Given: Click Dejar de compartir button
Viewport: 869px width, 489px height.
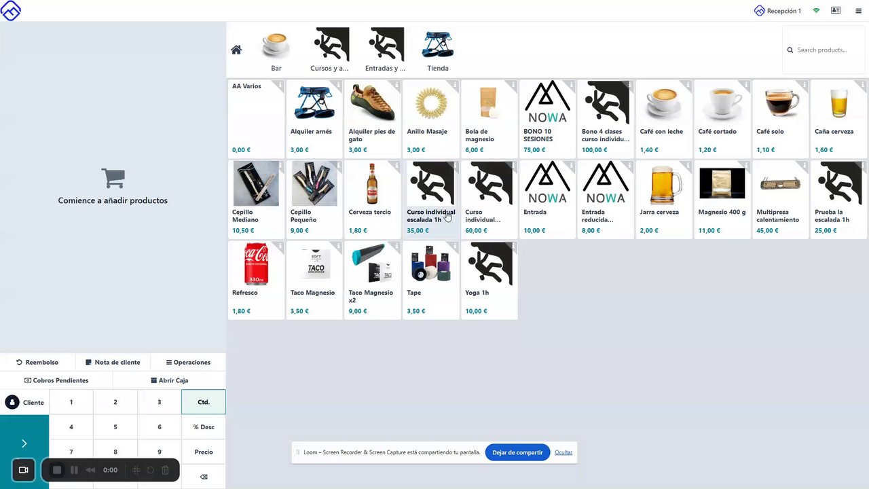Looking at the screenshot, I should [x=517, y=452].
